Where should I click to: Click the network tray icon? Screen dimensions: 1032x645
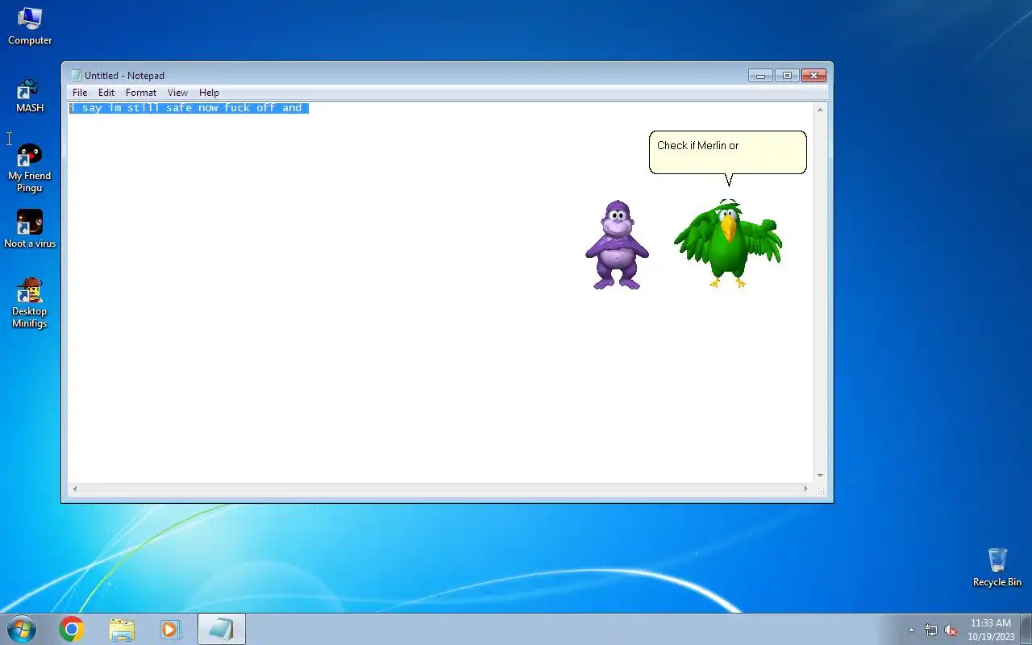coord(931,630)
